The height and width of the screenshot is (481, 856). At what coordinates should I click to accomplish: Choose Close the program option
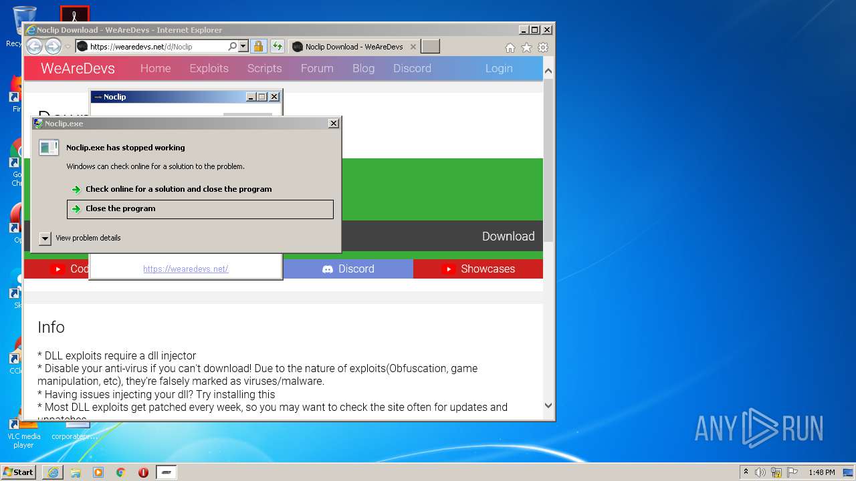click(200, 209)
